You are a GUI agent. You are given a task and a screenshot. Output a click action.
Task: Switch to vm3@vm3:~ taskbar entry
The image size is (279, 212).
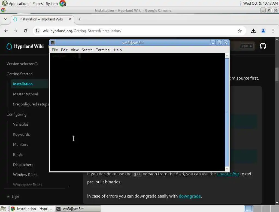pyautogui.click(x=78, y=209)
